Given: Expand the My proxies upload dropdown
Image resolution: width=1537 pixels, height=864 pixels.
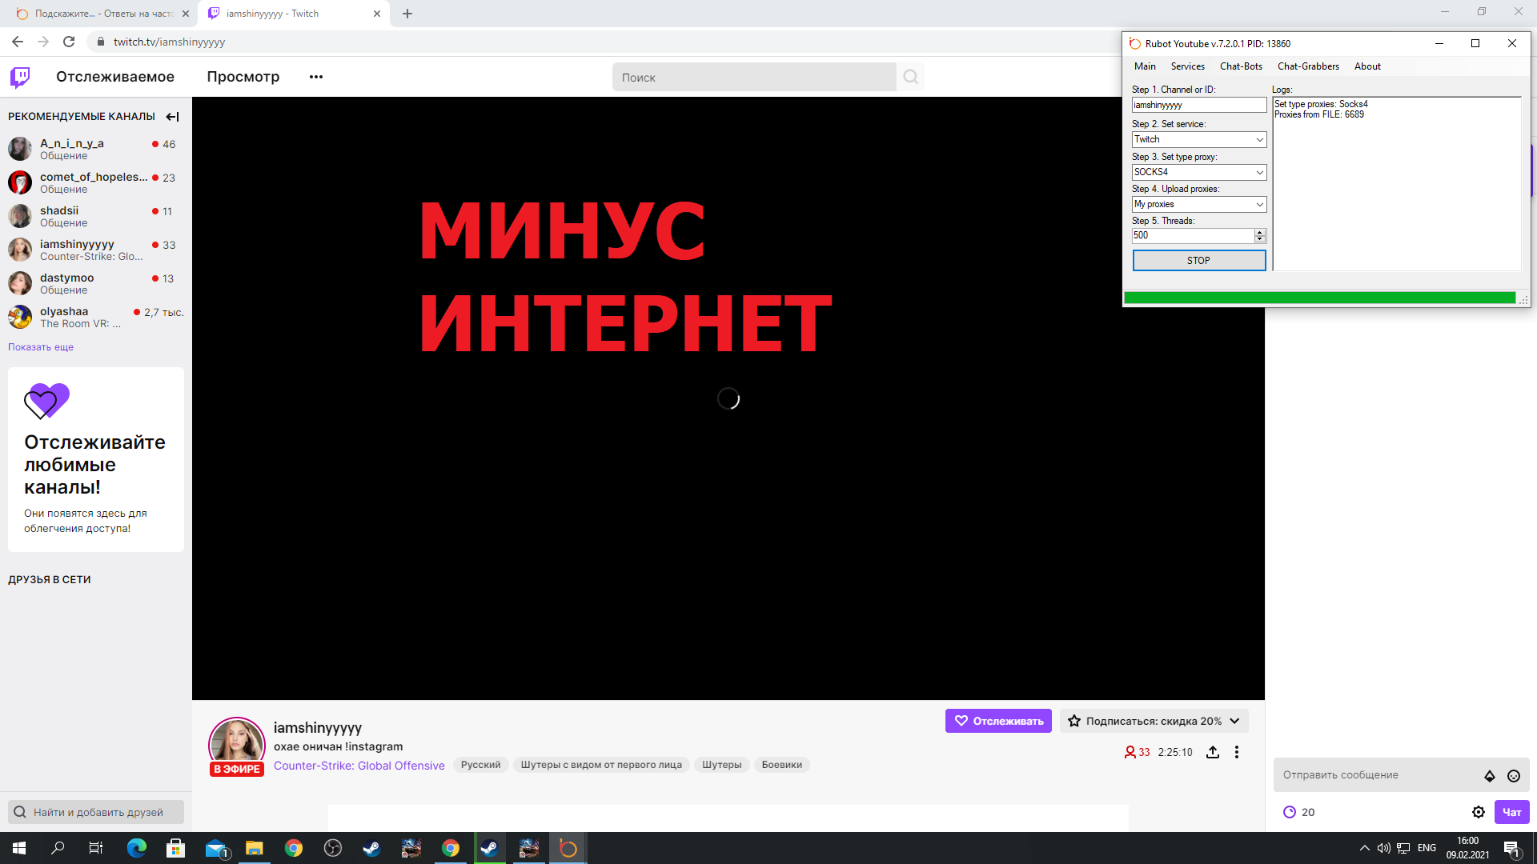Looking at the screenshot, I should click(1259, 204).
